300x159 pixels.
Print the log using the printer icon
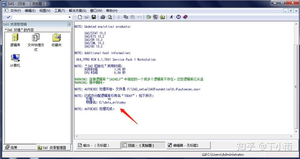[x=102, y=17]
